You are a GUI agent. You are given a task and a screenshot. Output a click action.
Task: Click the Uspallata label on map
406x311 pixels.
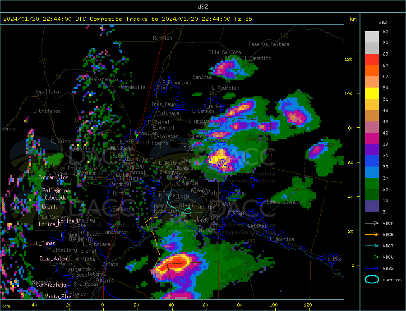coord(46,92)
